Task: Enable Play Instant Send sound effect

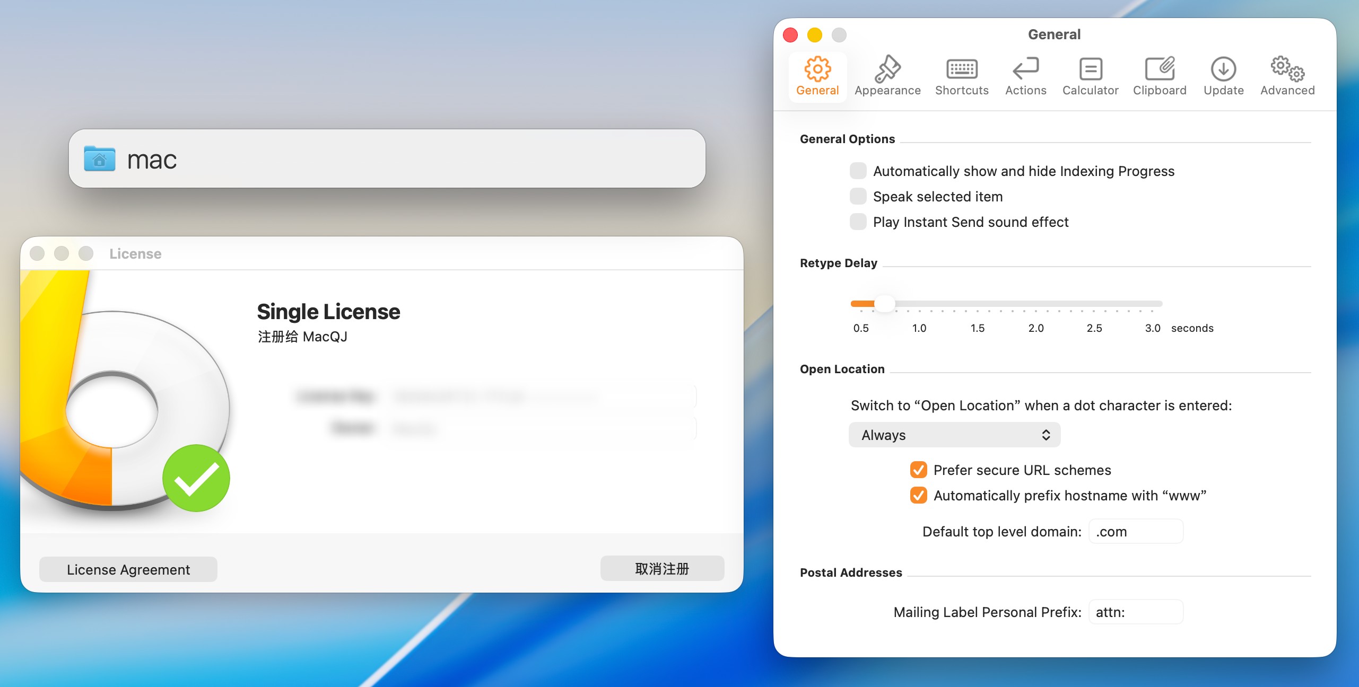Action: (858, 222)
